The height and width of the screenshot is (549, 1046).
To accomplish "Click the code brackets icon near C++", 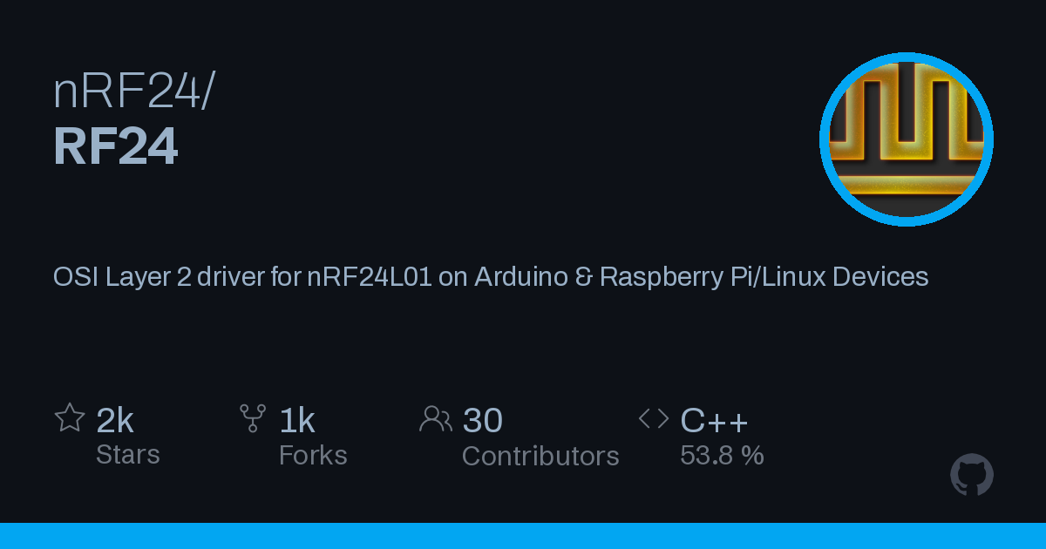I will click(654, 419).
